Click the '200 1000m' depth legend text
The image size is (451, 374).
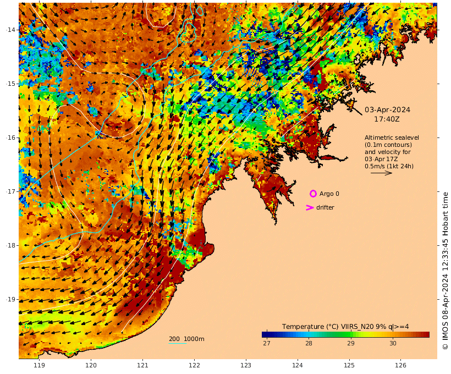tap(186, 339)
